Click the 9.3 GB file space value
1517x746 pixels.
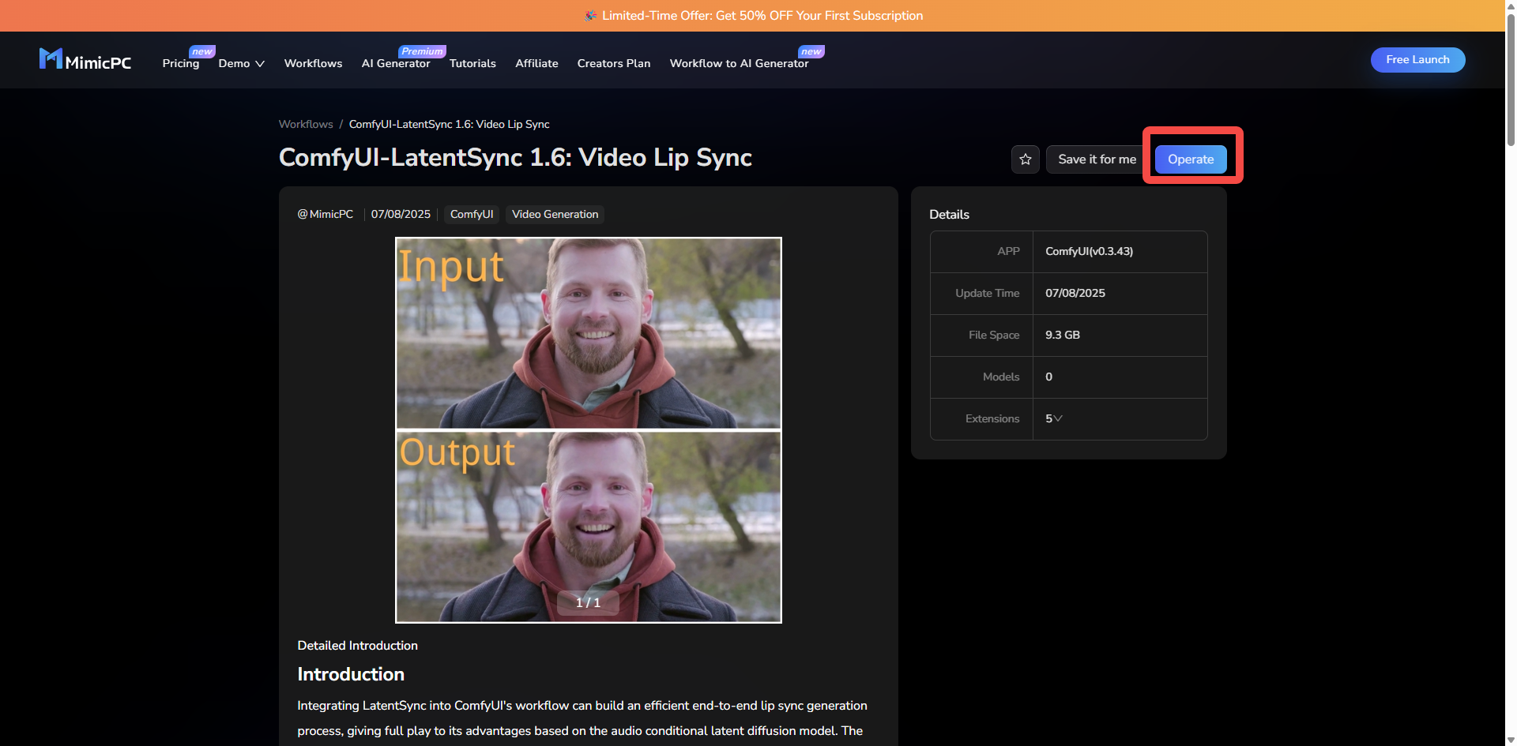pos(1062,335)
